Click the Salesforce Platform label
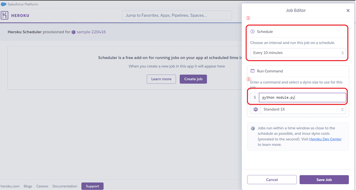 (x=23, y=4)
